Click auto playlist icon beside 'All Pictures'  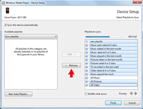(x=87, y=81)
